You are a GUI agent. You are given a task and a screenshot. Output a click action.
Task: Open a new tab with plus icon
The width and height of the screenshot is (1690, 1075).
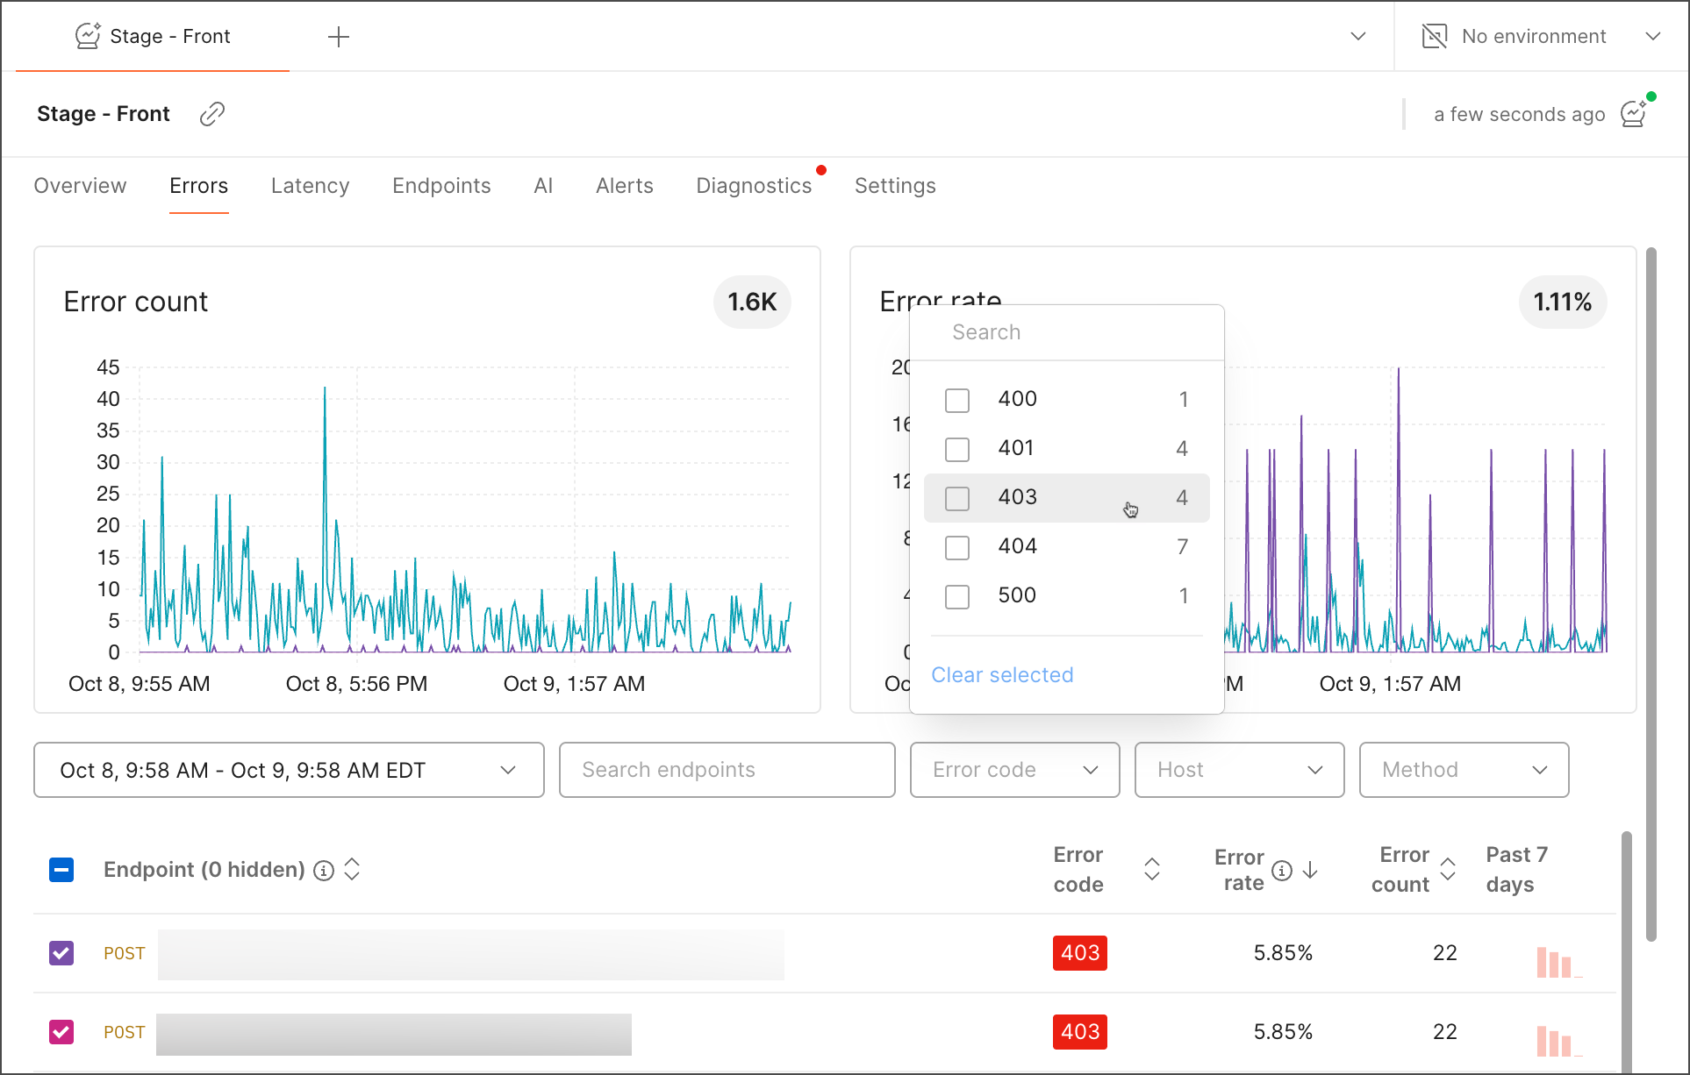coord(339,37)
